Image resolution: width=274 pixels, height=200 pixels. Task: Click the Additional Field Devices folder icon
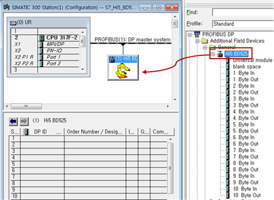(x=205, y=41)
